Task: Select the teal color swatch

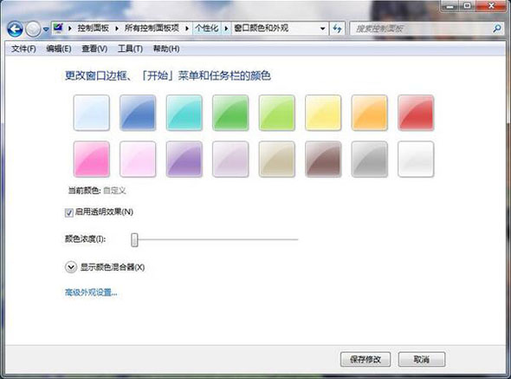Action: pyautogui.click(x=184, y=113)
